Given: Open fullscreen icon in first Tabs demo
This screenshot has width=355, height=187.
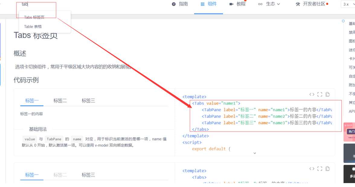Looking at the screenshot, I should [x=320, y=94].
